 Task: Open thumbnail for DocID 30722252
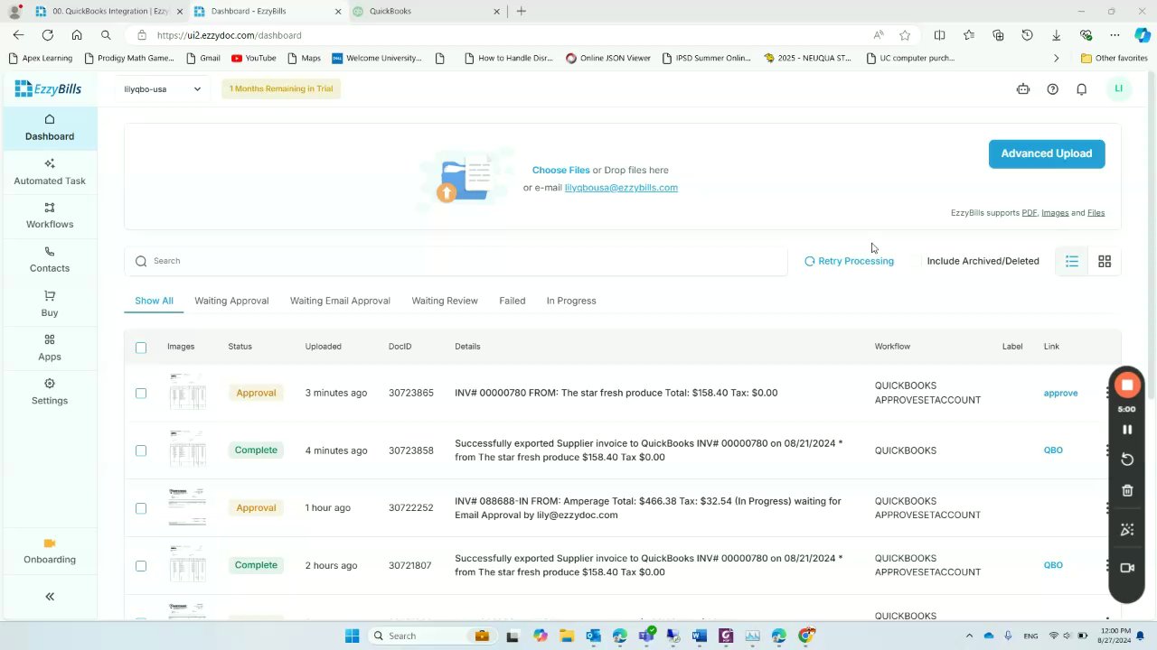click(187, 507)
